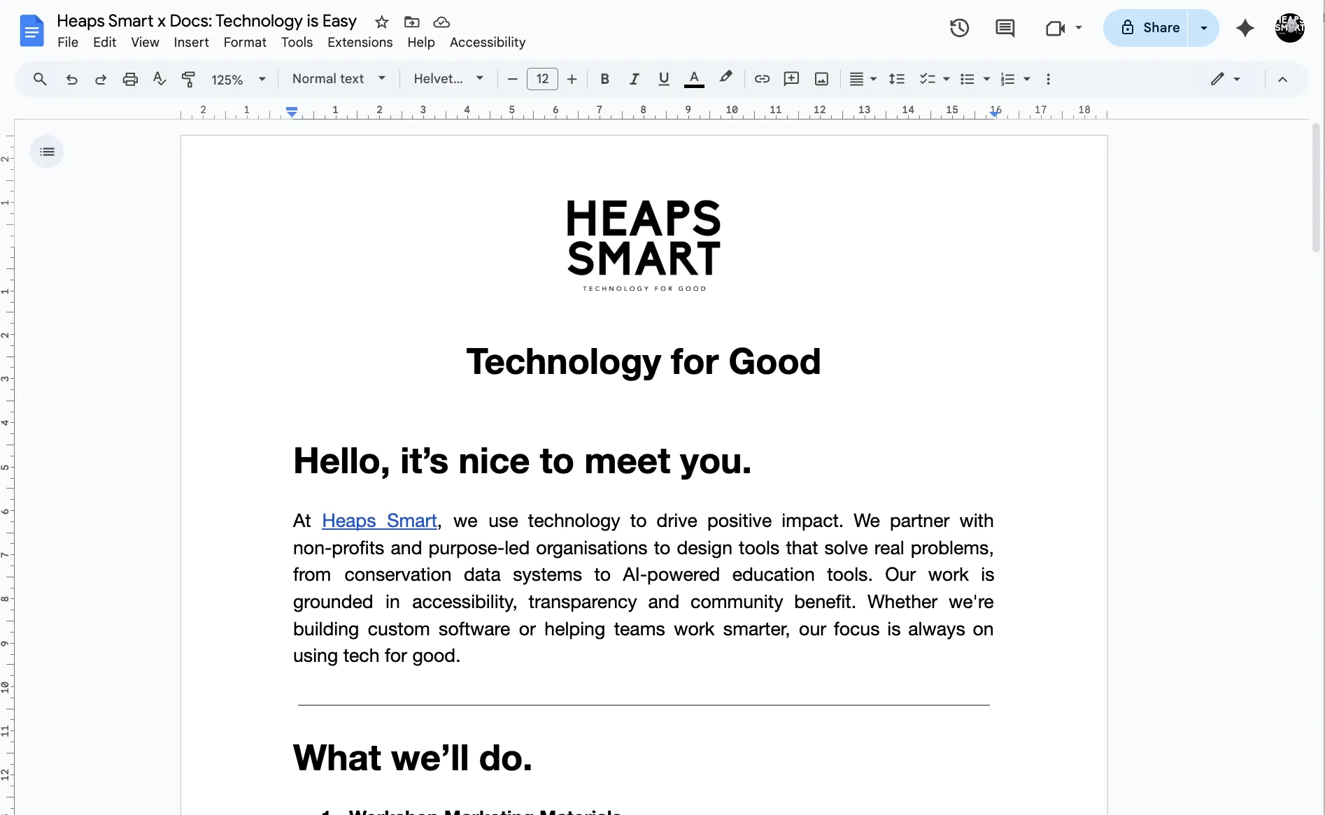Toggle italic formatting
The width and height of the screenshot is (1325, 815).
click(x=635, y=79)
